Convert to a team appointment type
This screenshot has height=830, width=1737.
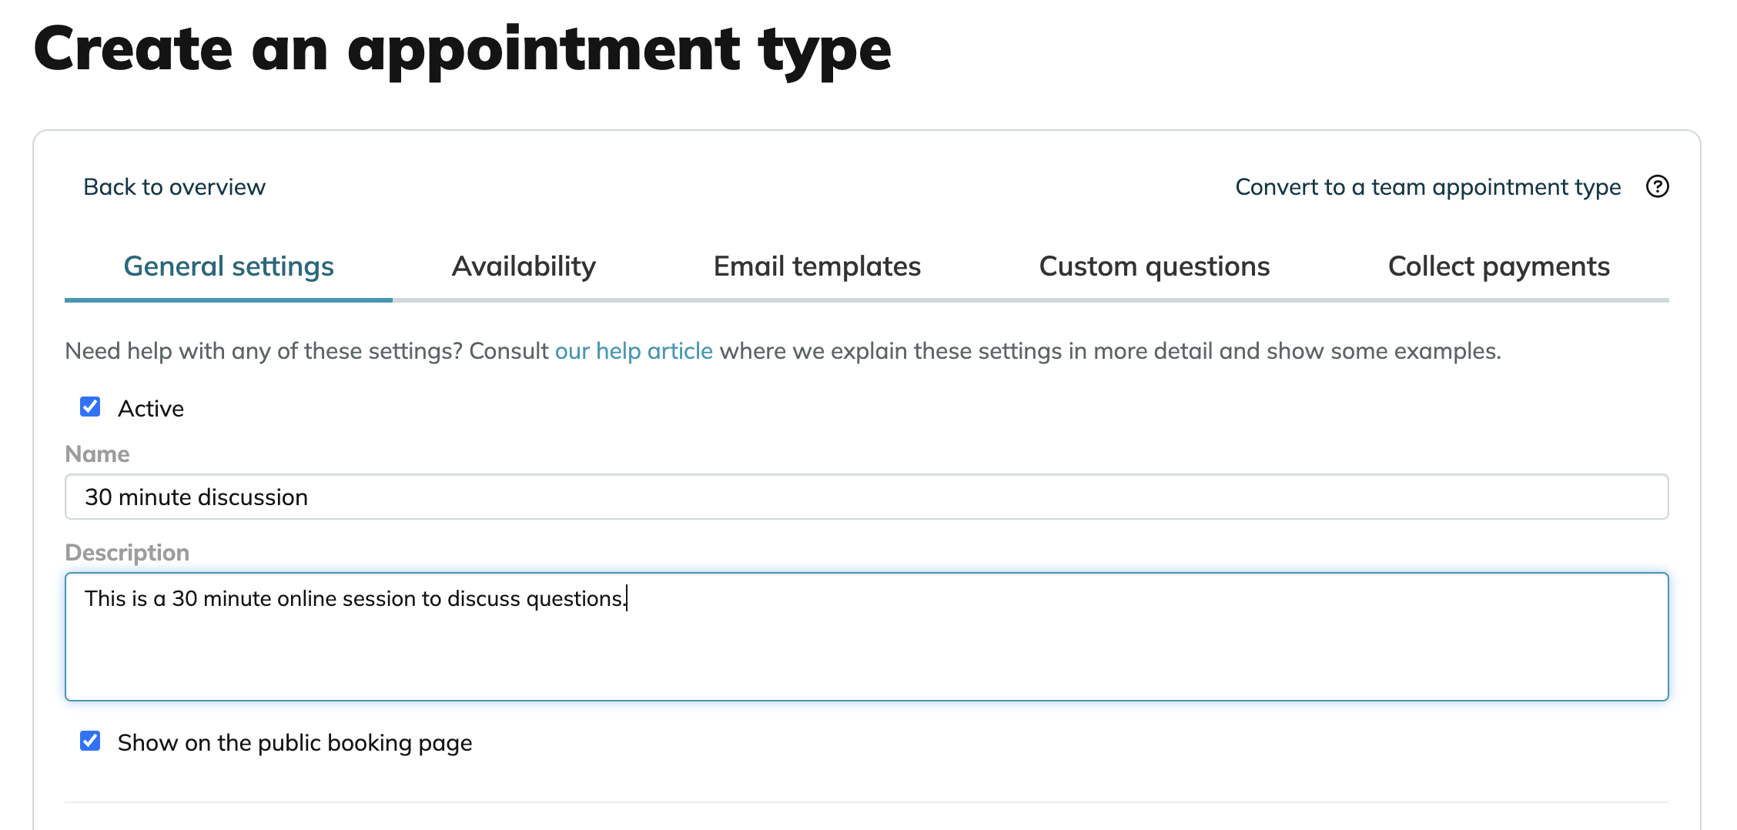pos(1427,187)
